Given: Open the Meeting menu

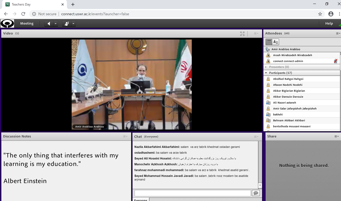Looking at the screenshot, I should click(27, 23).
